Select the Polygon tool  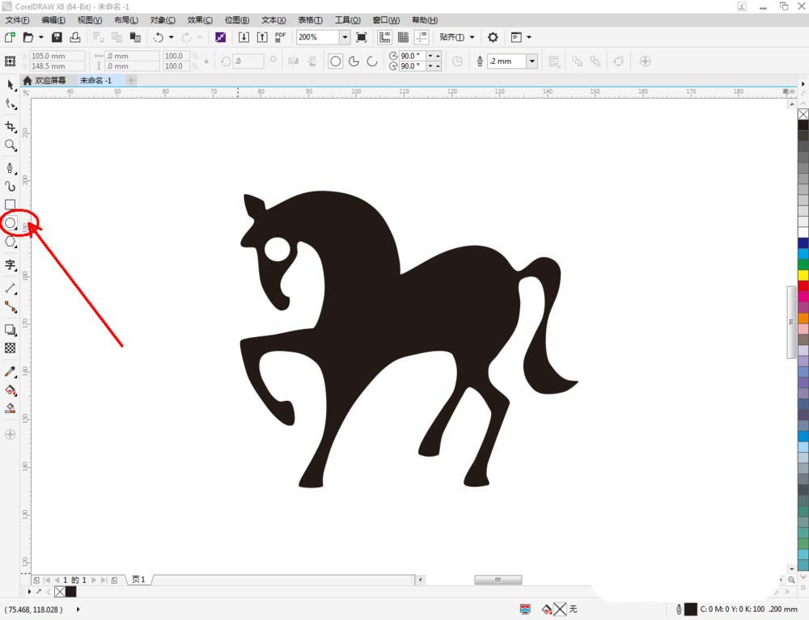point(11,242)
